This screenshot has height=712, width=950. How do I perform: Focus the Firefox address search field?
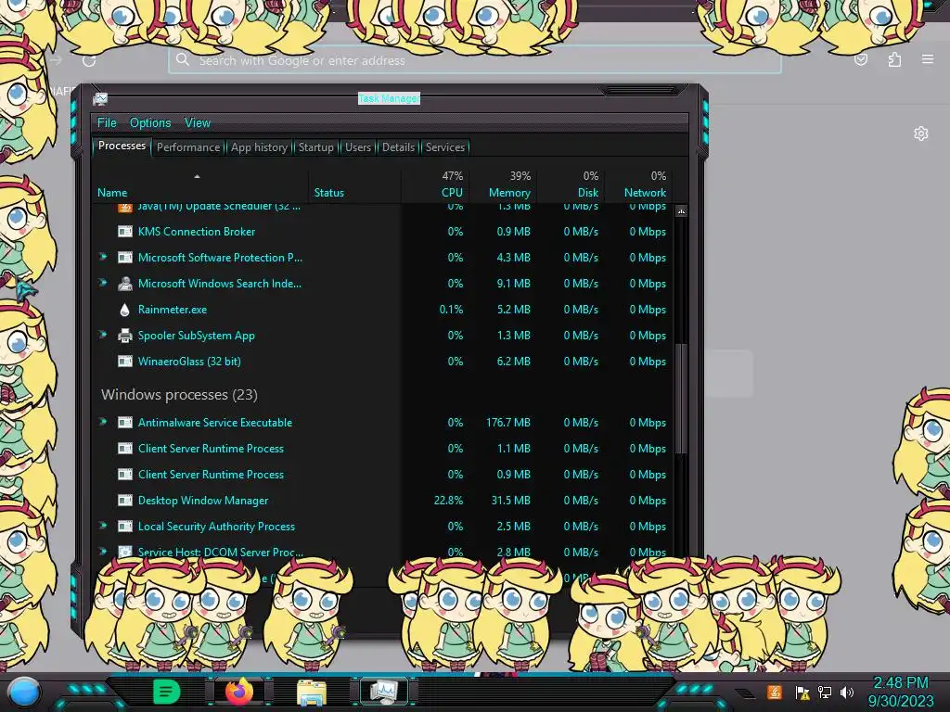click(x=474, y=60)
